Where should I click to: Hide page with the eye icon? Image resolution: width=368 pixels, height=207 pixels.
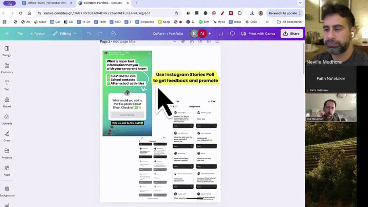tap(183, 41)
